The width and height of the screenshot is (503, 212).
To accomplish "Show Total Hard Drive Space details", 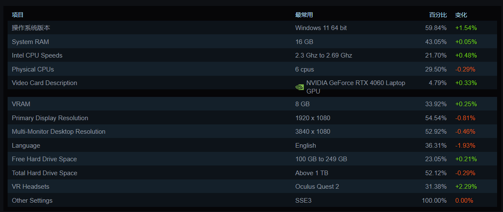I will click(44, 173).
